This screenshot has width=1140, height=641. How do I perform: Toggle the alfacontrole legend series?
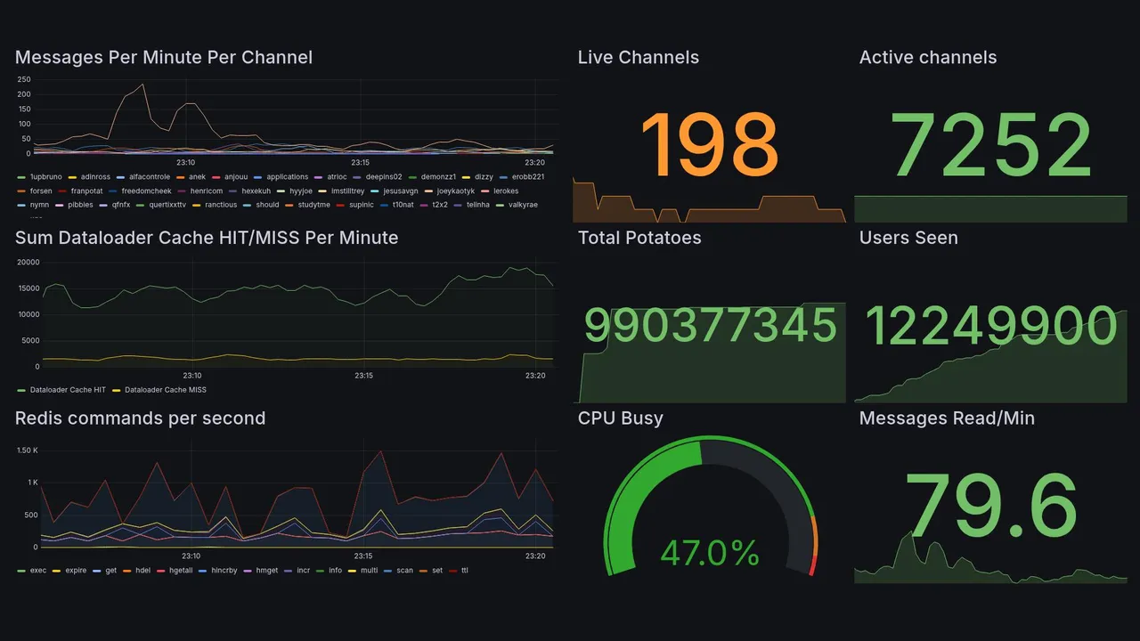[x=142, y=177]
